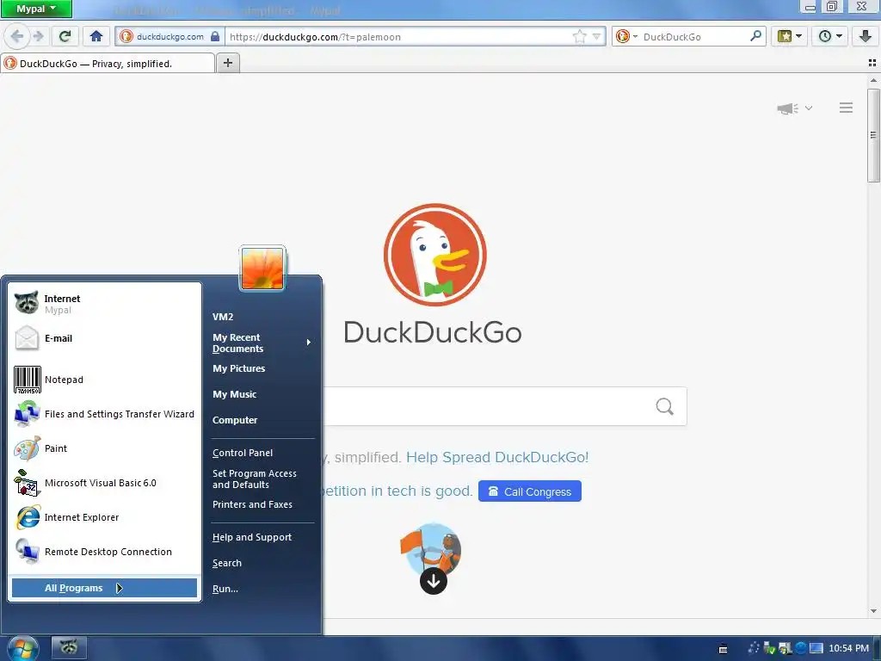The height and width of the screenshot is (661, 881).
Task: Click the toolbar search magnifier icon
Action: 756,36
